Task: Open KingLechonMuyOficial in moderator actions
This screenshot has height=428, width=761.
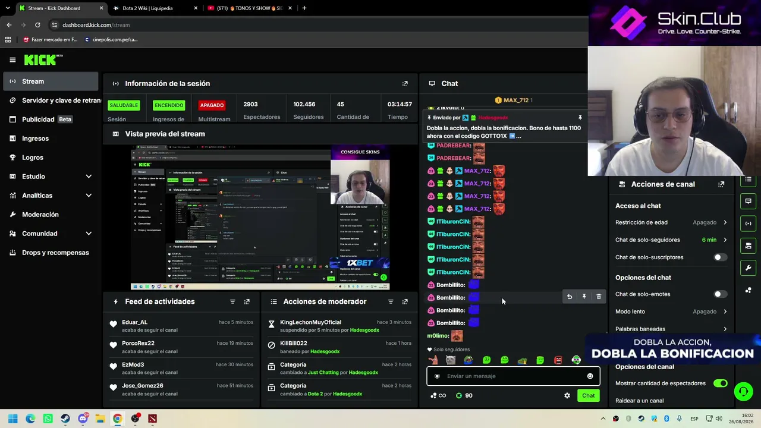Action: (310, 322)
